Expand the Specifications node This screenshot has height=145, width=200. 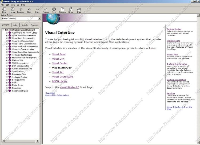click(x=7, y=71)
